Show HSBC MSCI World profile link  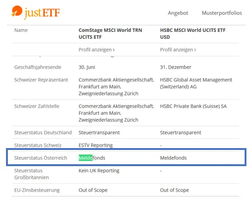pyautogui.click(x=178, y=50)
